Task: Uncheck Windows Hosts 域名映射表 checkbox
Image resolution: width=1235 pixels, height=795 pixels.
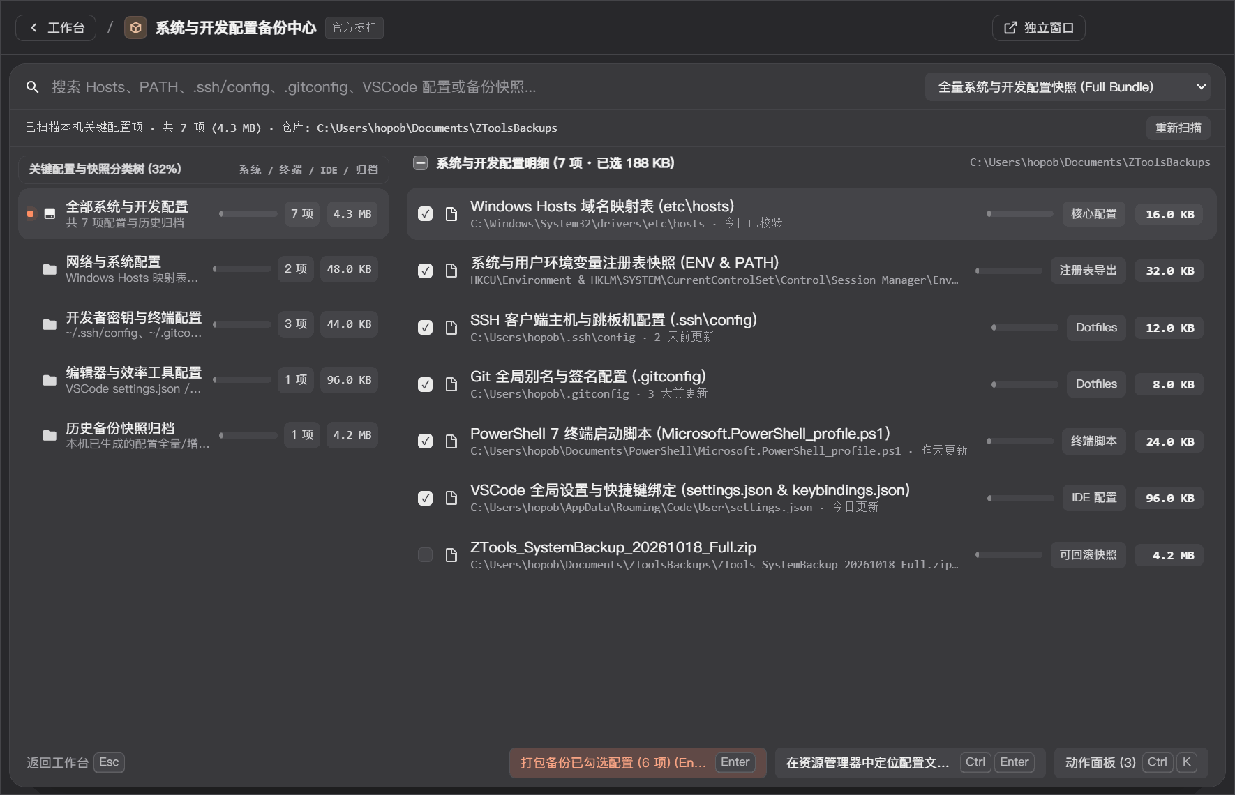Action: [425, 214]
